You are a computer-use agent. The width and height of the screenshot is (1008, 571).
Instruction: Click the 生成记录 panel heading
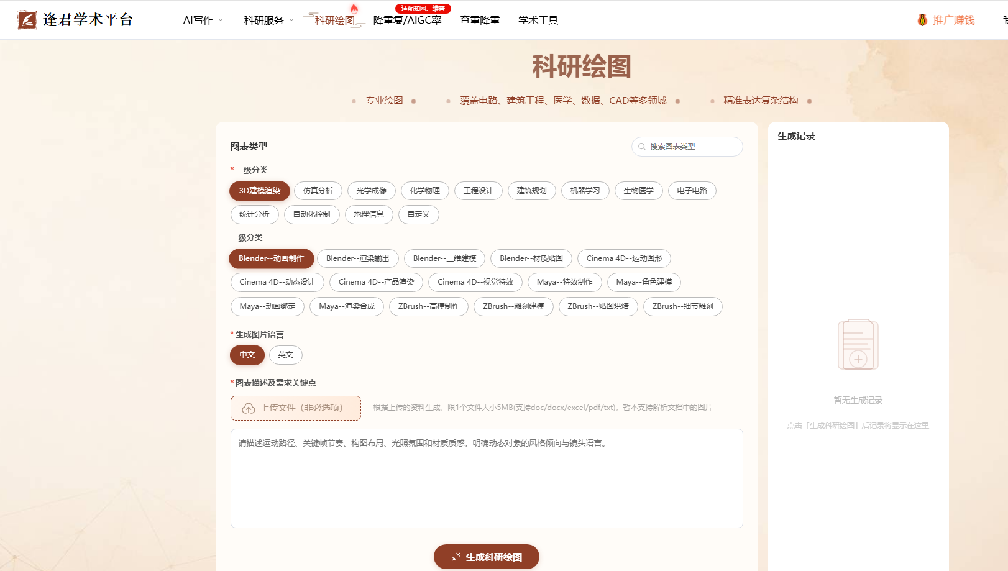pyautogui.click(x=796, y=136)
